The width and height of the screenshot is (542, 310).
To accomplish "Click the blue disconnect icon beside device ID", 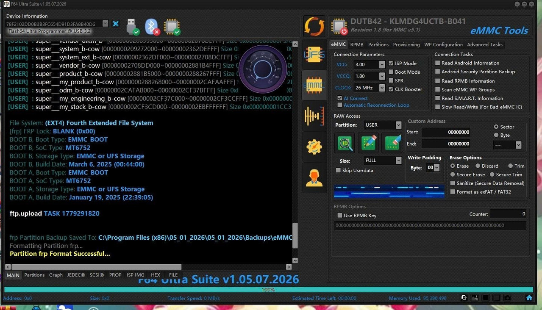I will [115, 24].
